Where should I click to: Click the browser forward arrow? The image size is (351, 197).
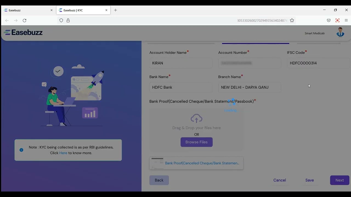pyautogui.click(x=16, y=21)
